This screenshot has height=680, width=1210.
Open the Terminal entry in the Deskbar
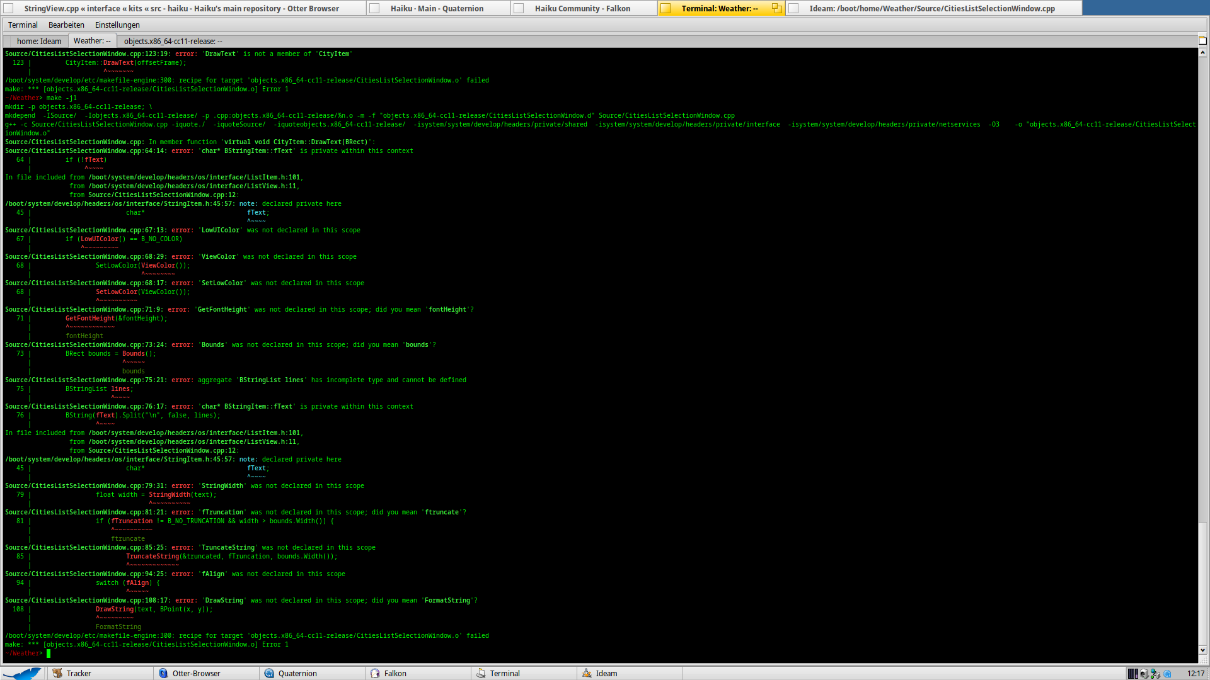point(523,673)
